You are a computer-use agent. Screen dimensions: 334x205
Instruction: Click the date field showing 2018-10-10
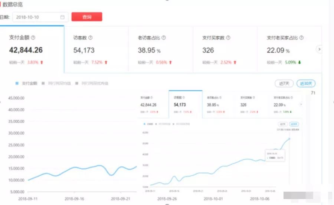40,17
